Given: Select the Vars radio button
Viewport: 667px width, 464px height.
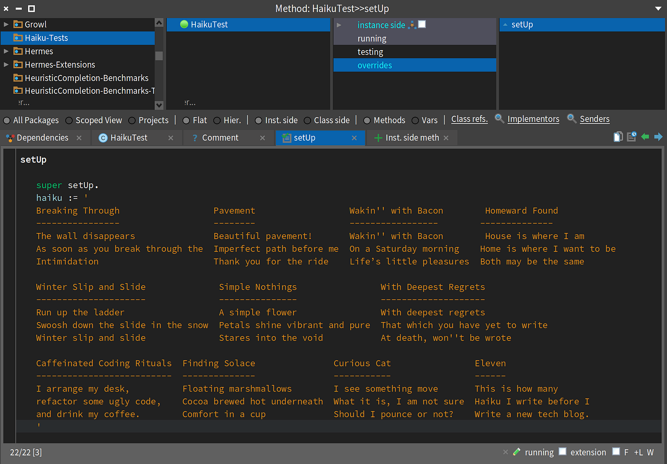Looking at the screenshot, I should [x=415, y=121].
